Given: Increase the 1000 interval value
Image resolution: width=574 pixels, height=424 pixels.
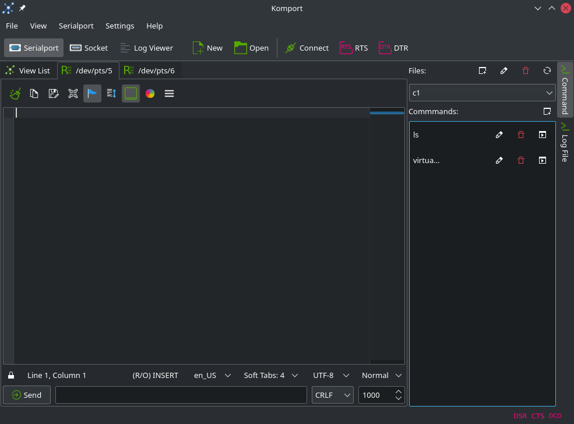Looking at the screenshot, I should point(399,392).
